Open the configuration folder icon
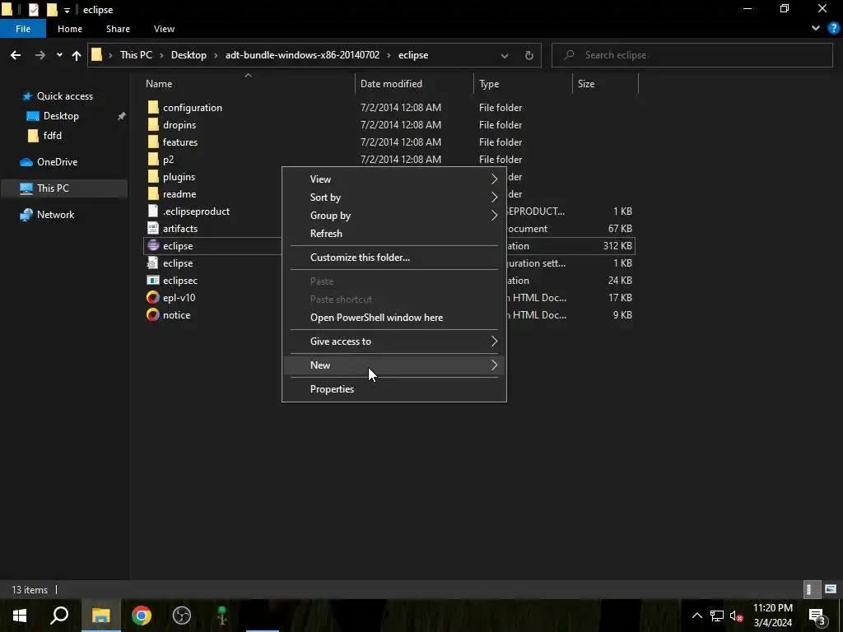Screen dimensions: 843x632 153,108
